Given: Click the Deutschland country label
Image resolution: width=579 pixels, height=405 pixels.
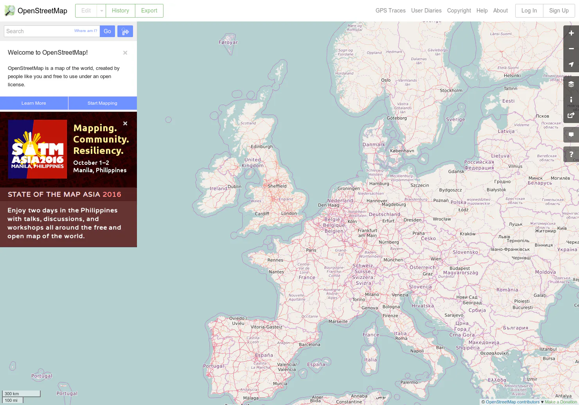Looking at the screenshot, I should pos(385,214).
